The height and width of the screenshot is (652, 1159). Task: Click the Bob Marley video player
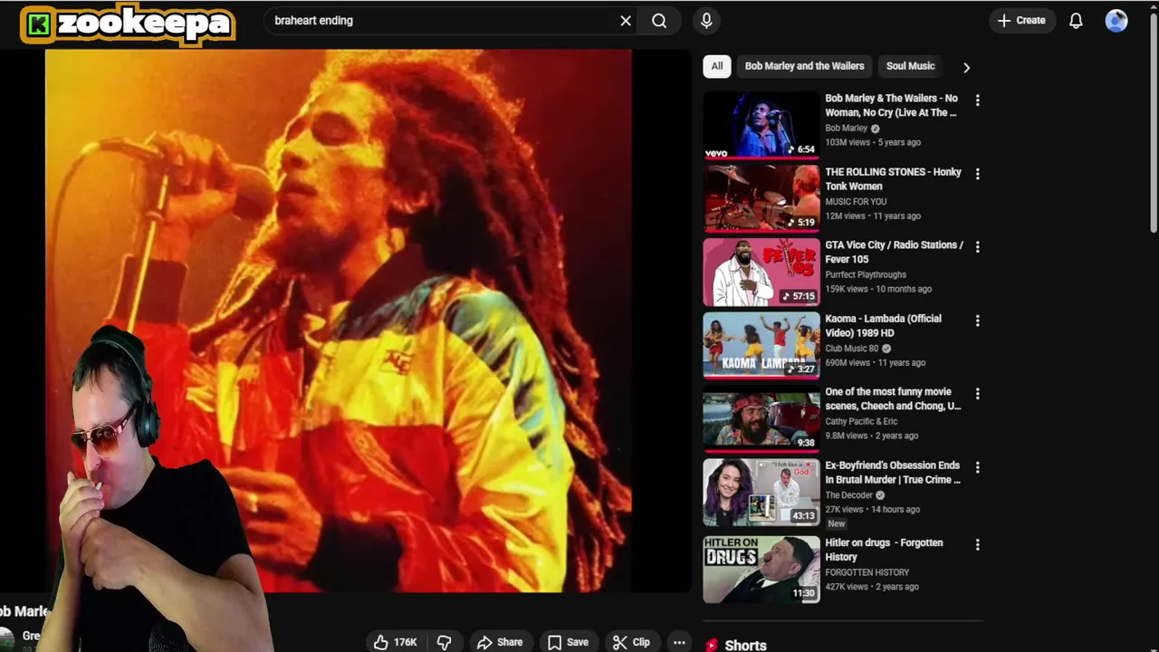[x=346, y=321]
